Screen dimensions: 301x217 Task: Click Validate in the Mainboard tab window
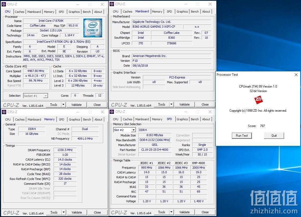[x=184, y=104]
